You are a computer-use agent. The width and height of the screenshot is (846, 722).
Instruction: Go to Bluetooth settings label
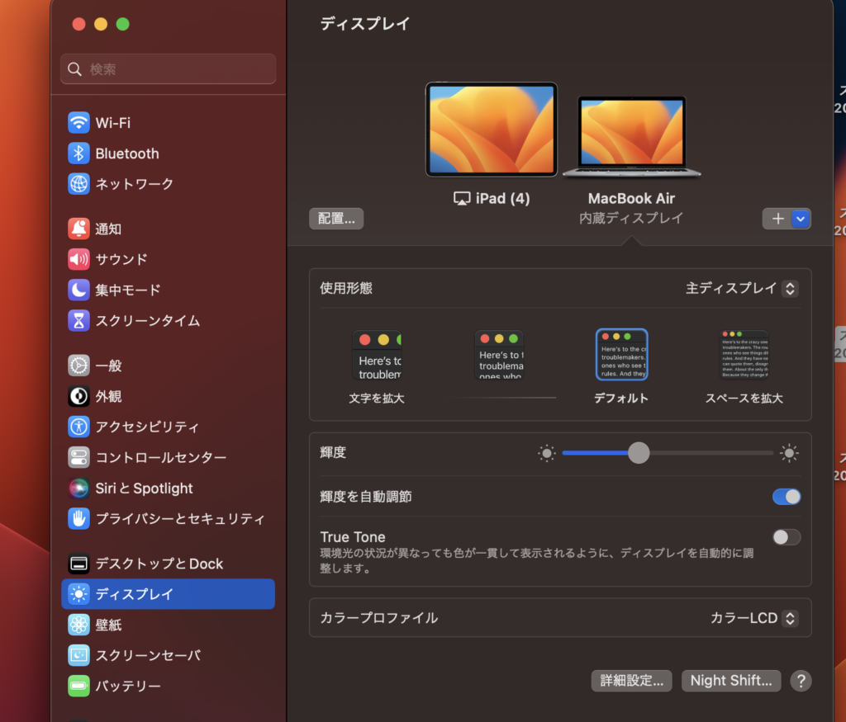[127, 153]
